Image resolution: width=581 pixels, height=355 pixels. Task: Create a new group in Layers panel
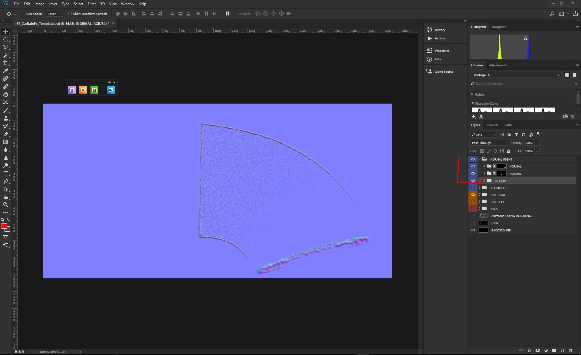tap(554, 350)
